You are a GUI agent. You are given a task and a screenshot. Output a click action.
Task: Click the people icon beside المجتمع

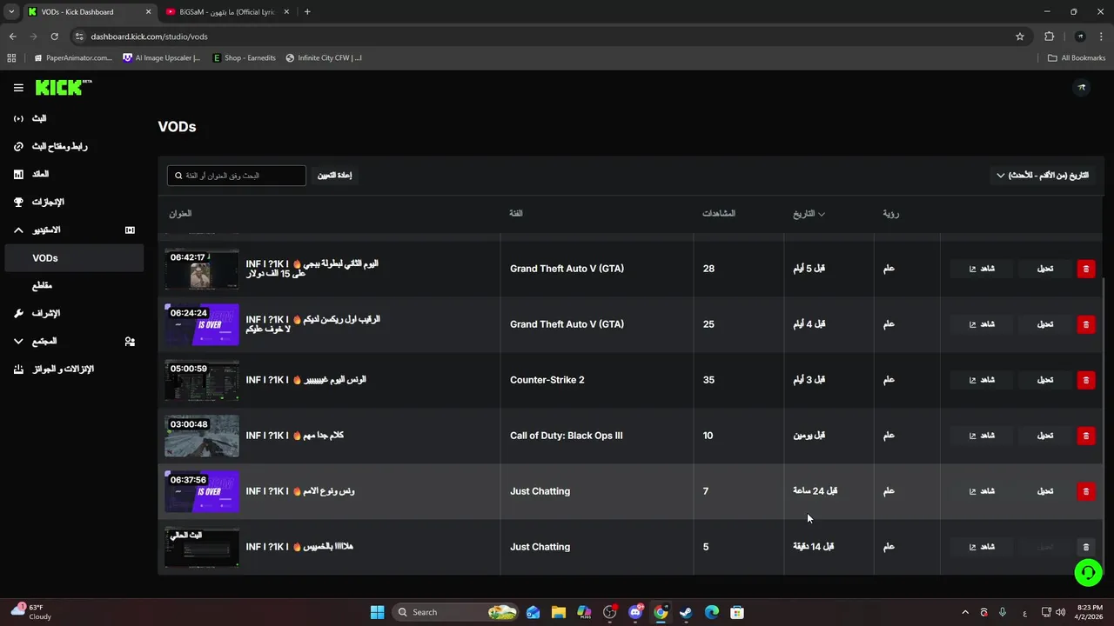pyautogui.click(x=130, y=342)
